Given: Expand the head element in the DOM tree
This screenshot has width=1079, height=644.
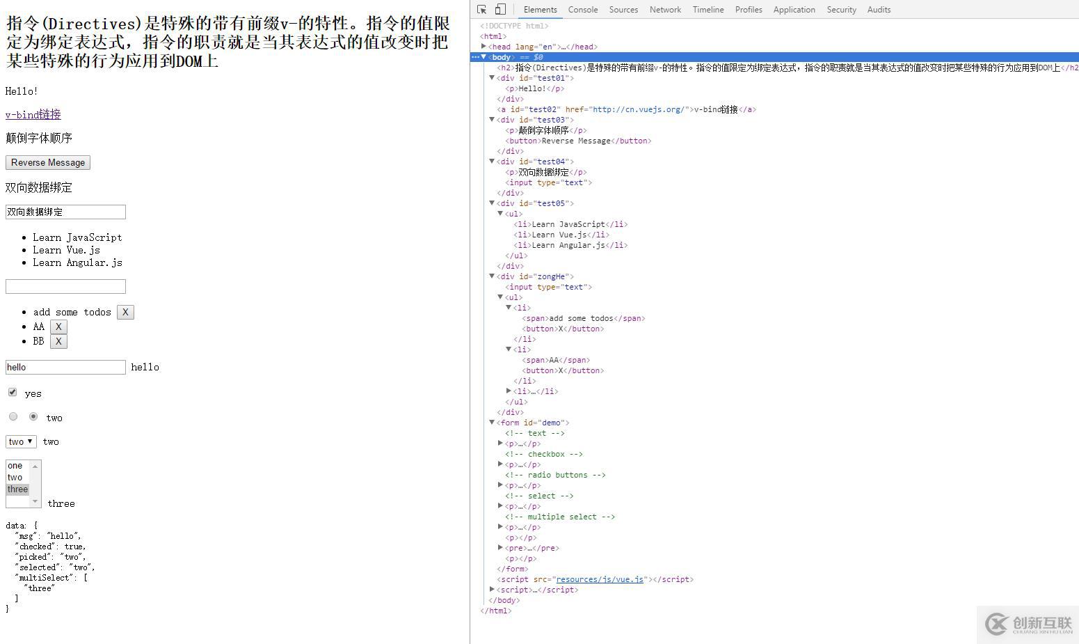Looking at the screenshot, I should click(483, 46).
